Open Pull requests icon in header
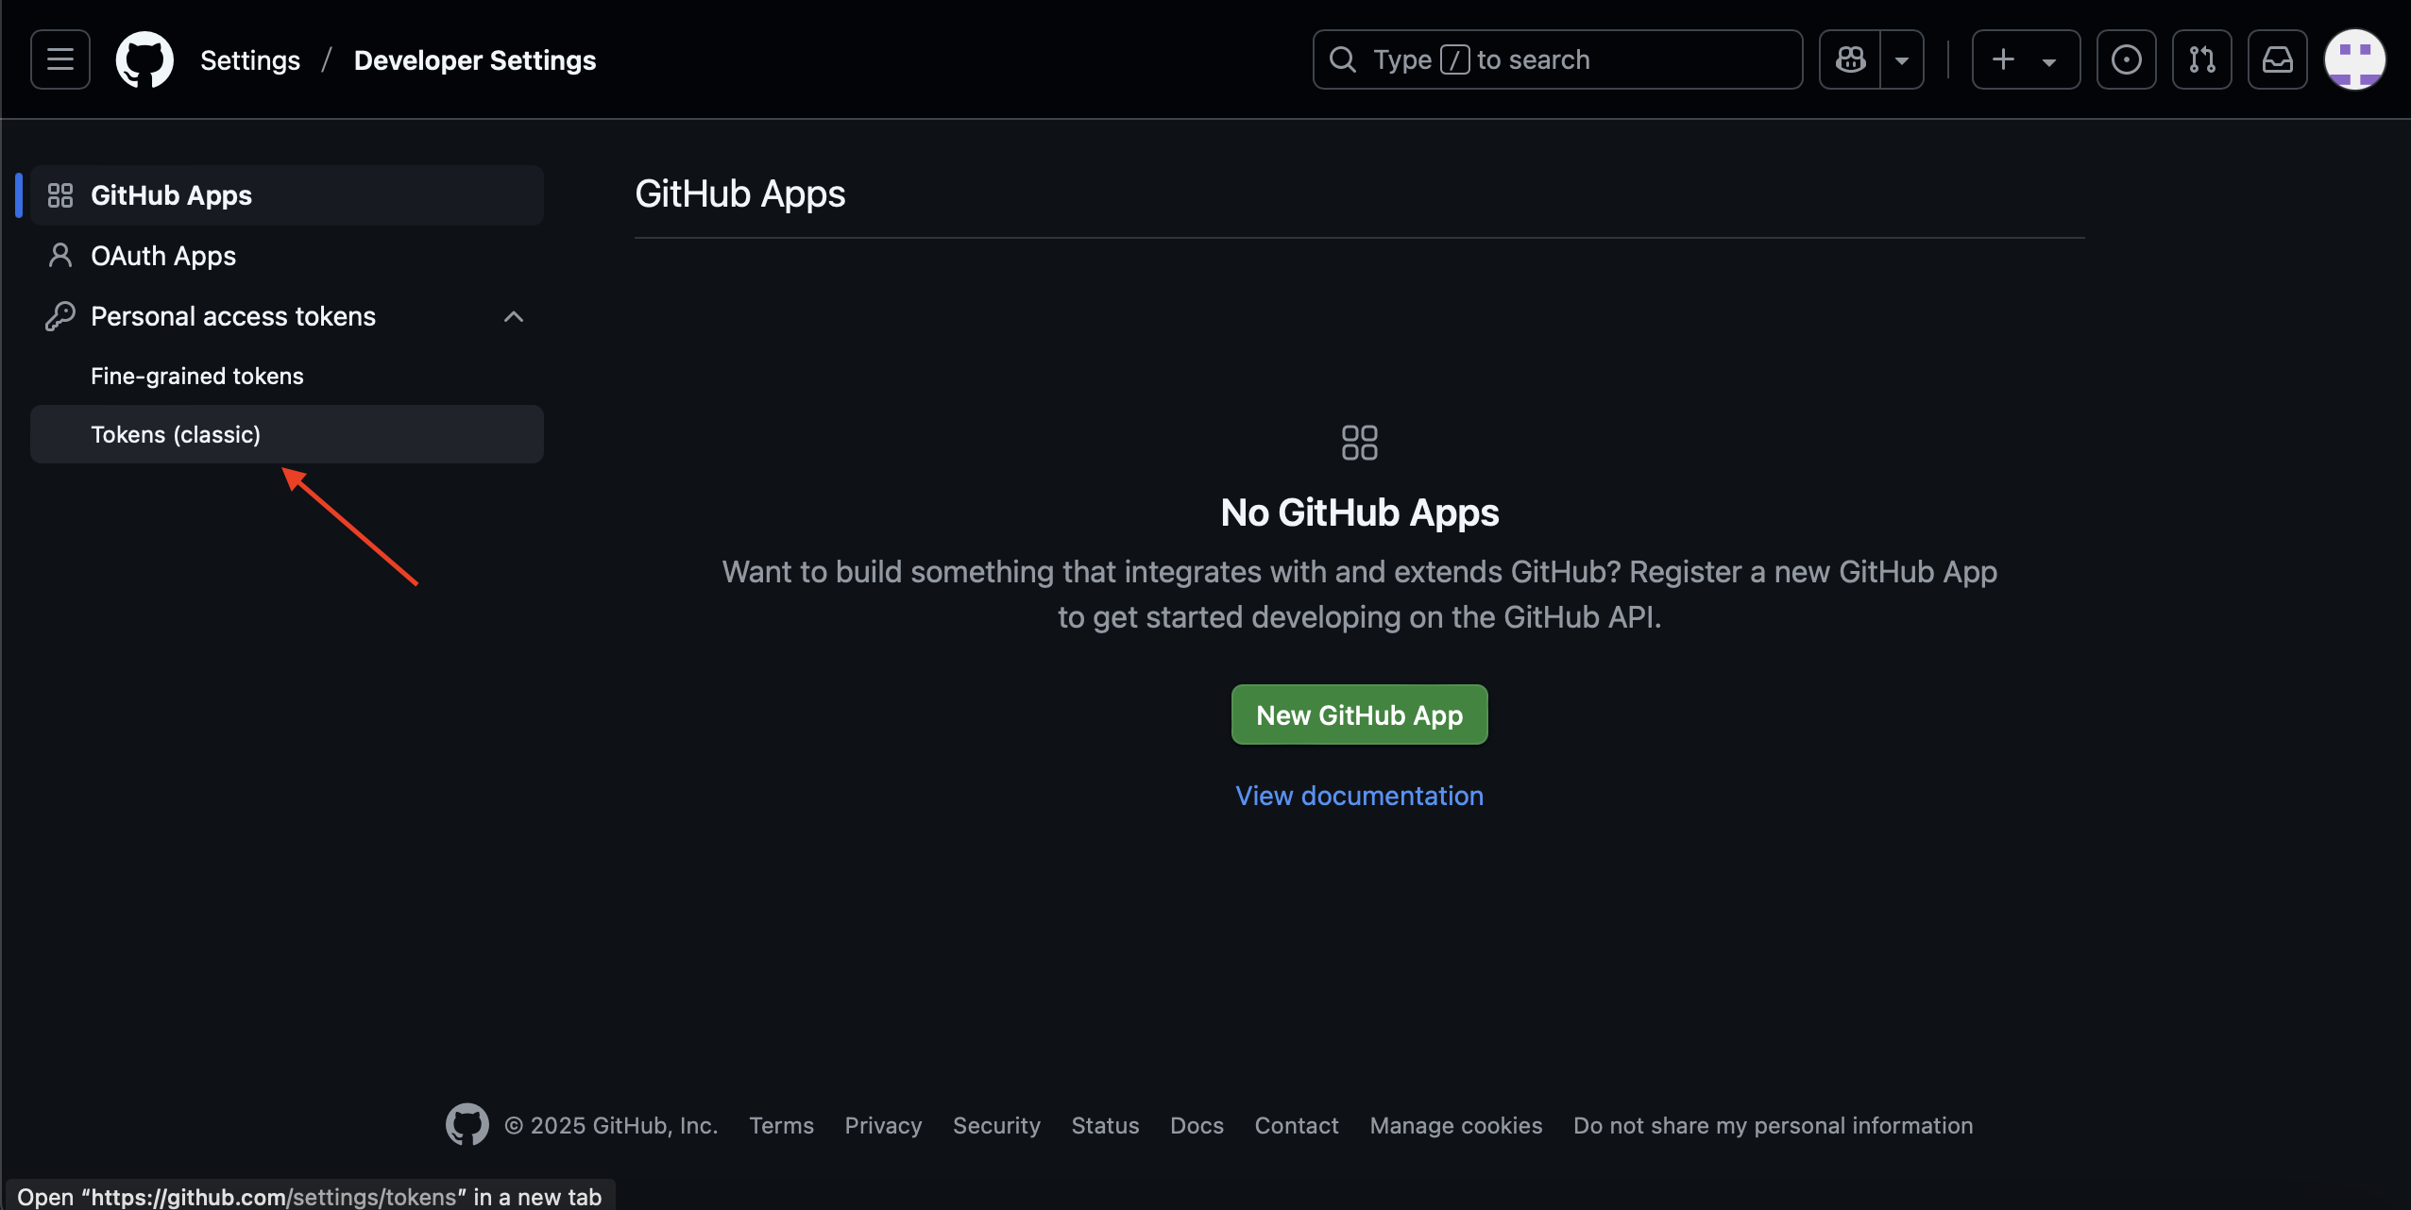The height and width of the screenshot is (1210, 2411). tap(2201, 59)
